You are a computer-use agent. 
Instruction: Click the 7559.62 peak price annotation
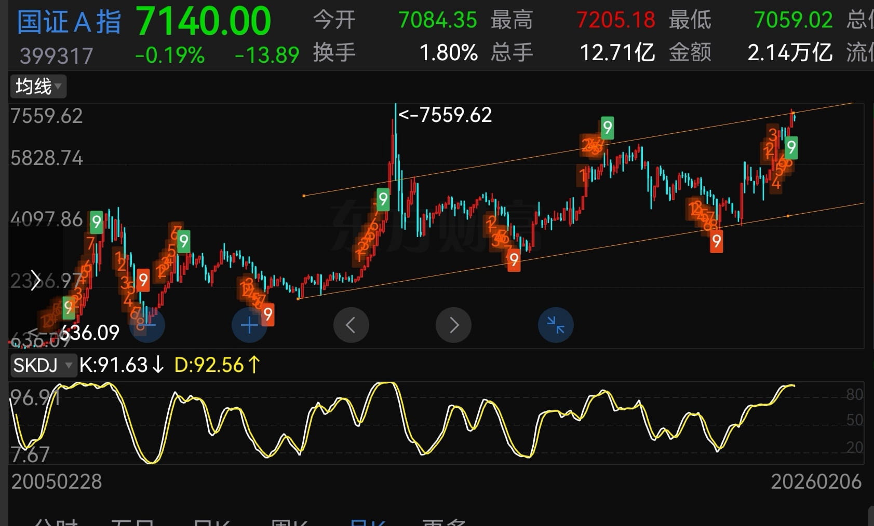(445, 115)
